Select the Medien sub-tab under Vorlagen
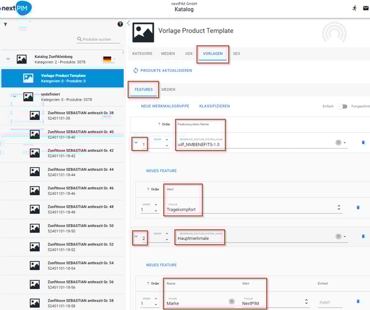The width and height of the screenshot is (370, 310). pyautogui.click(x=168, y=90)
